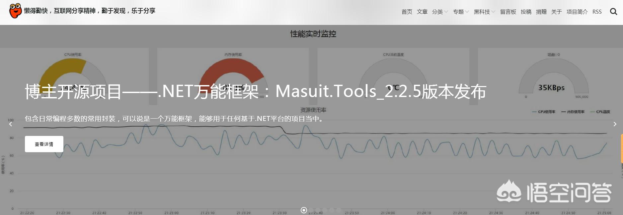Open the 项目简介 navigation link

(x=577, y=12)
